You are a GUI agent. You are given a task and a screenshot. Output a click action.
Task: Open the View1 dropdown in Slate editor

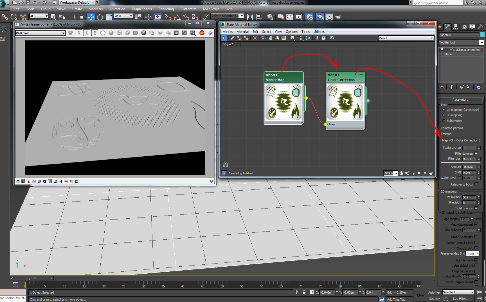click(406, 38)
